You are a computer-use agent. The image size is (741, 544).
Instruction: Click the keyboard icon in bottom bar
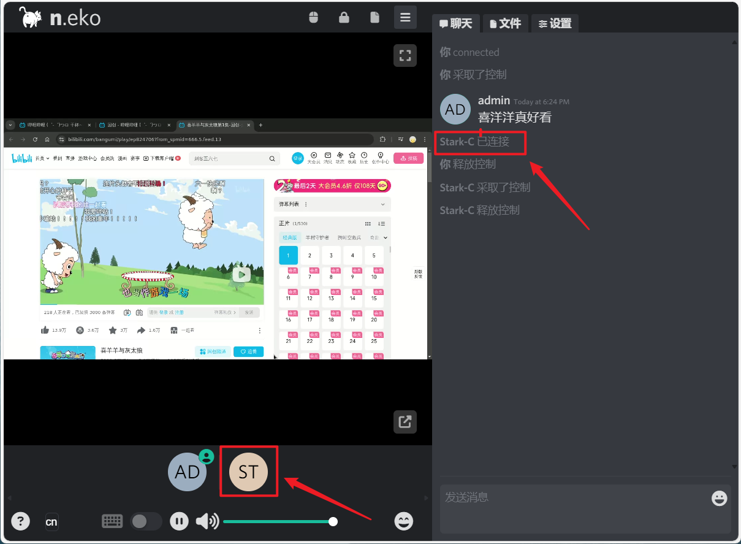[112, 521]
